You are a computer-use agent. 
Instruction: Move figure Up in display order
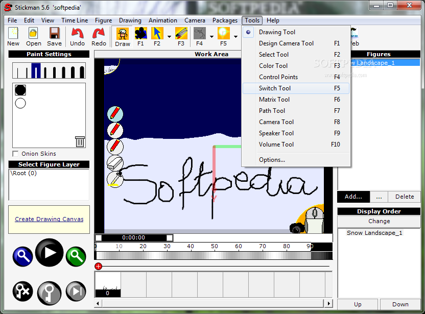(358, 304)
